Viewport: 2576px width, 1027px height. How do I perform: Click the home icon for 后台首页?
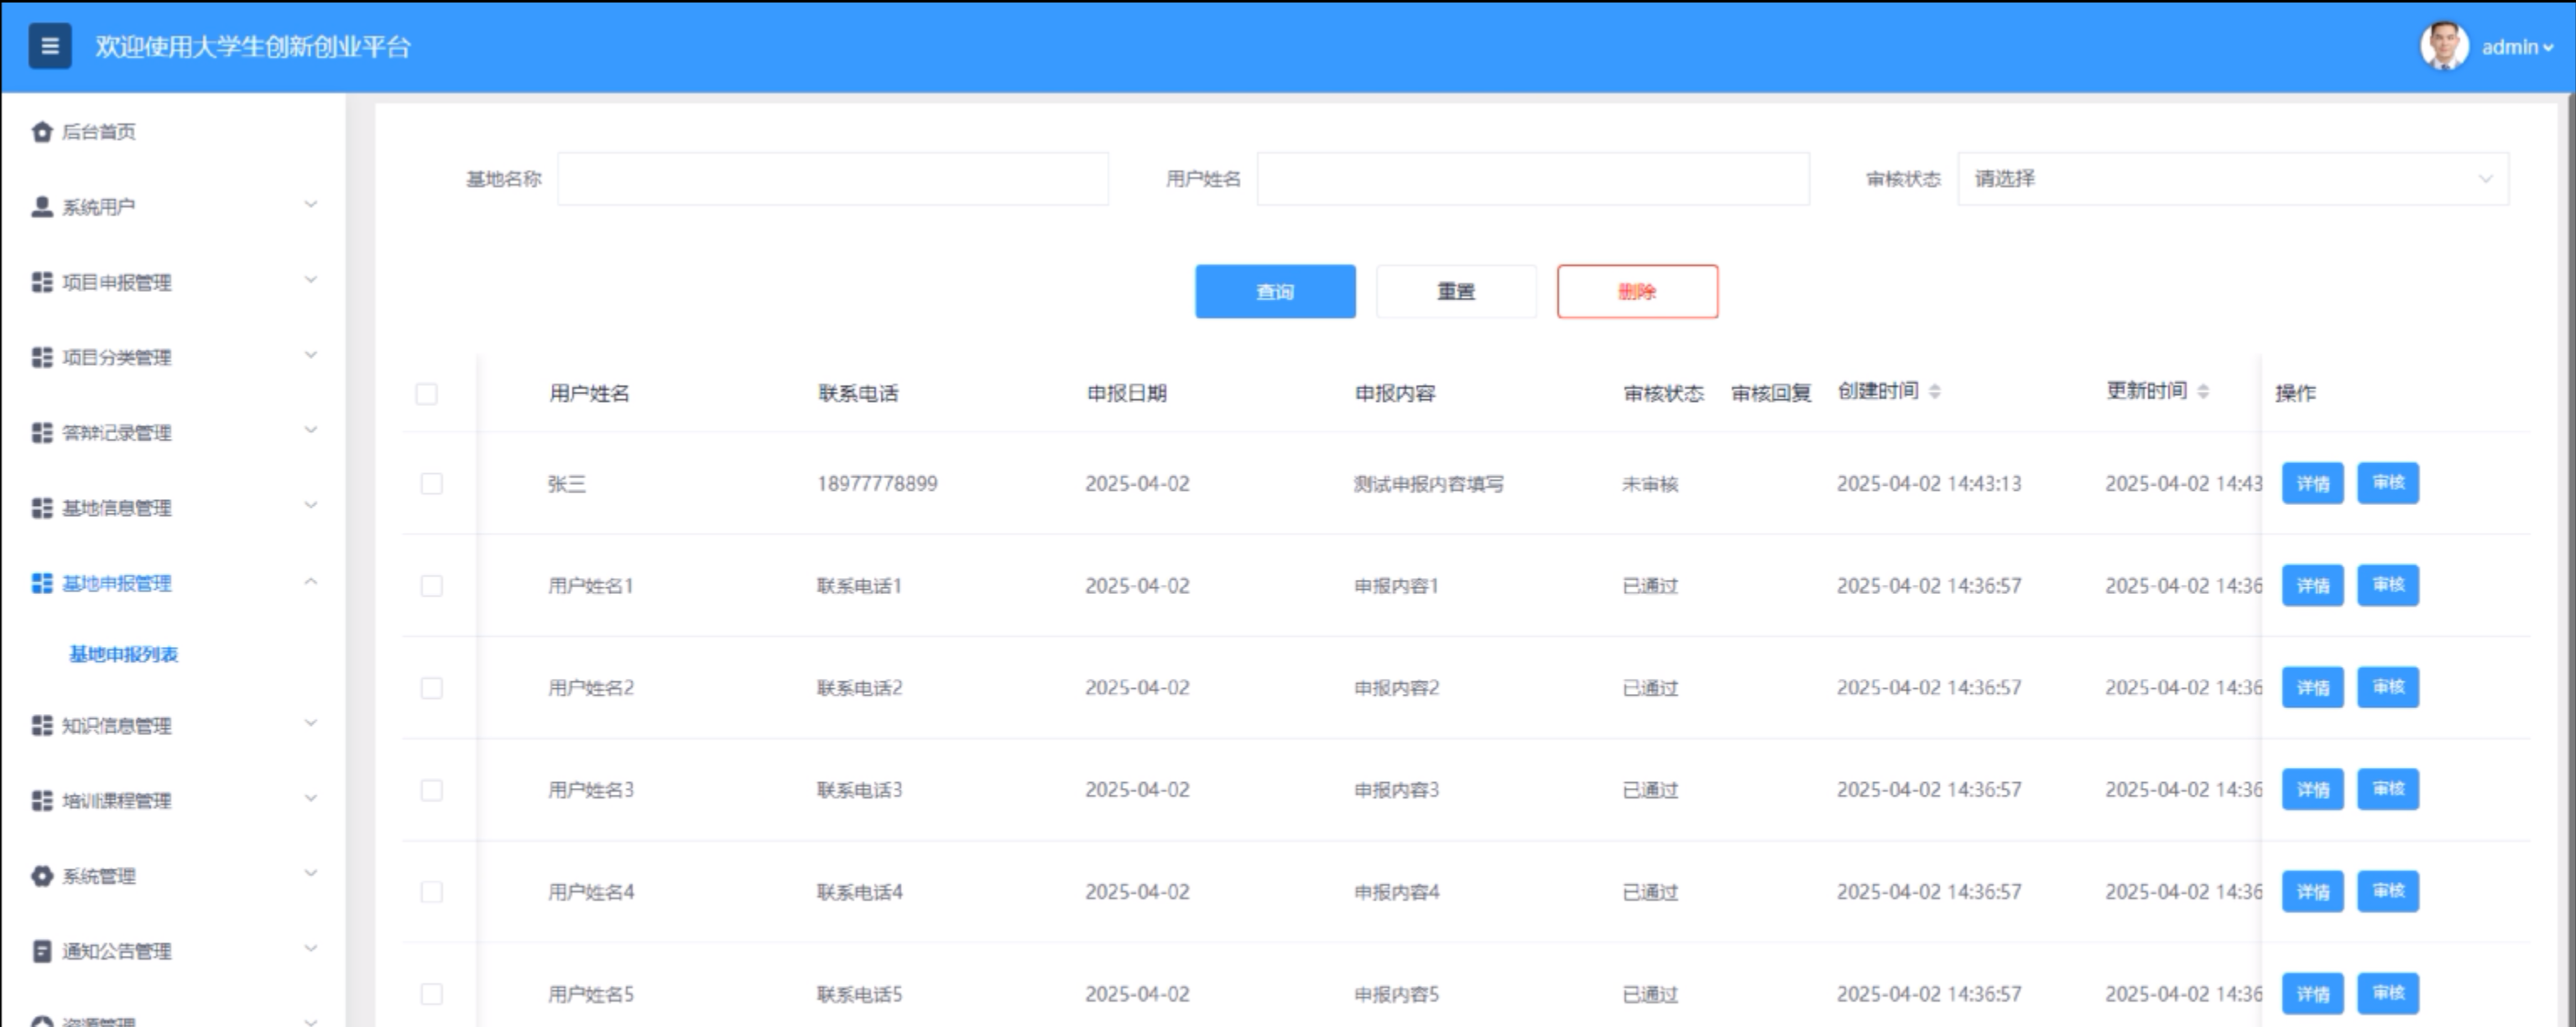[41, 132]
